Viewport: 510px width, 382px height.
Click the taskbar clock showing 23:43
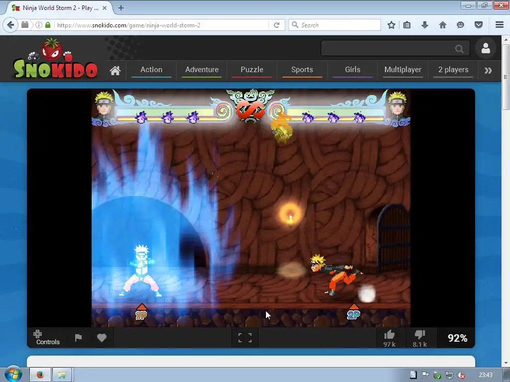tap(485, 375)
